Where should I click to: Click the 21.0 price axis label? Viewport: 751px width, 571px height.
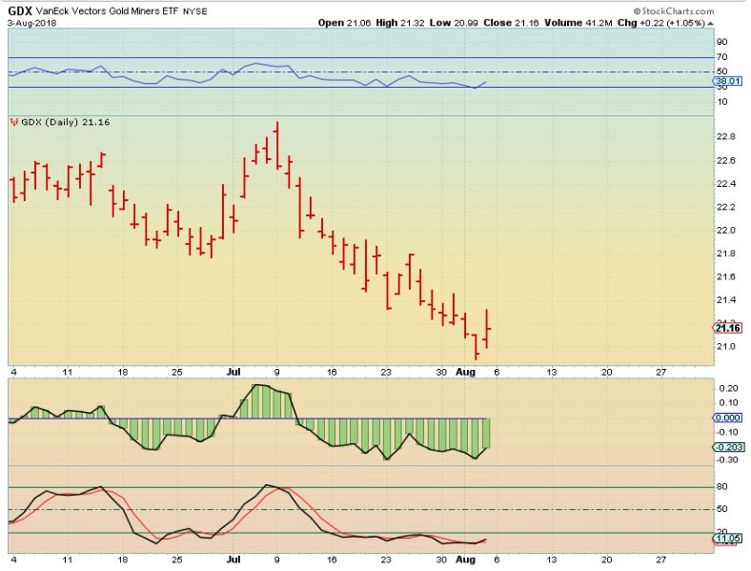coord(725,346)
